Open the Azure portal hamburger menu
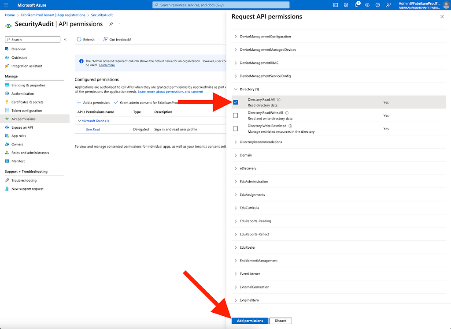 pos(6,5)
